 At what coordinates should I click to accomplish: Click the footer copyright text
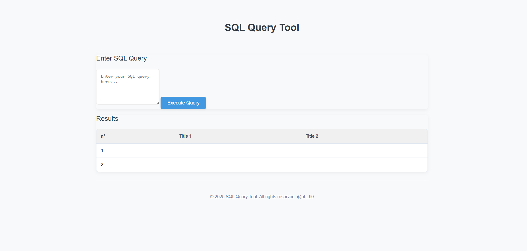tap(262, 197)
